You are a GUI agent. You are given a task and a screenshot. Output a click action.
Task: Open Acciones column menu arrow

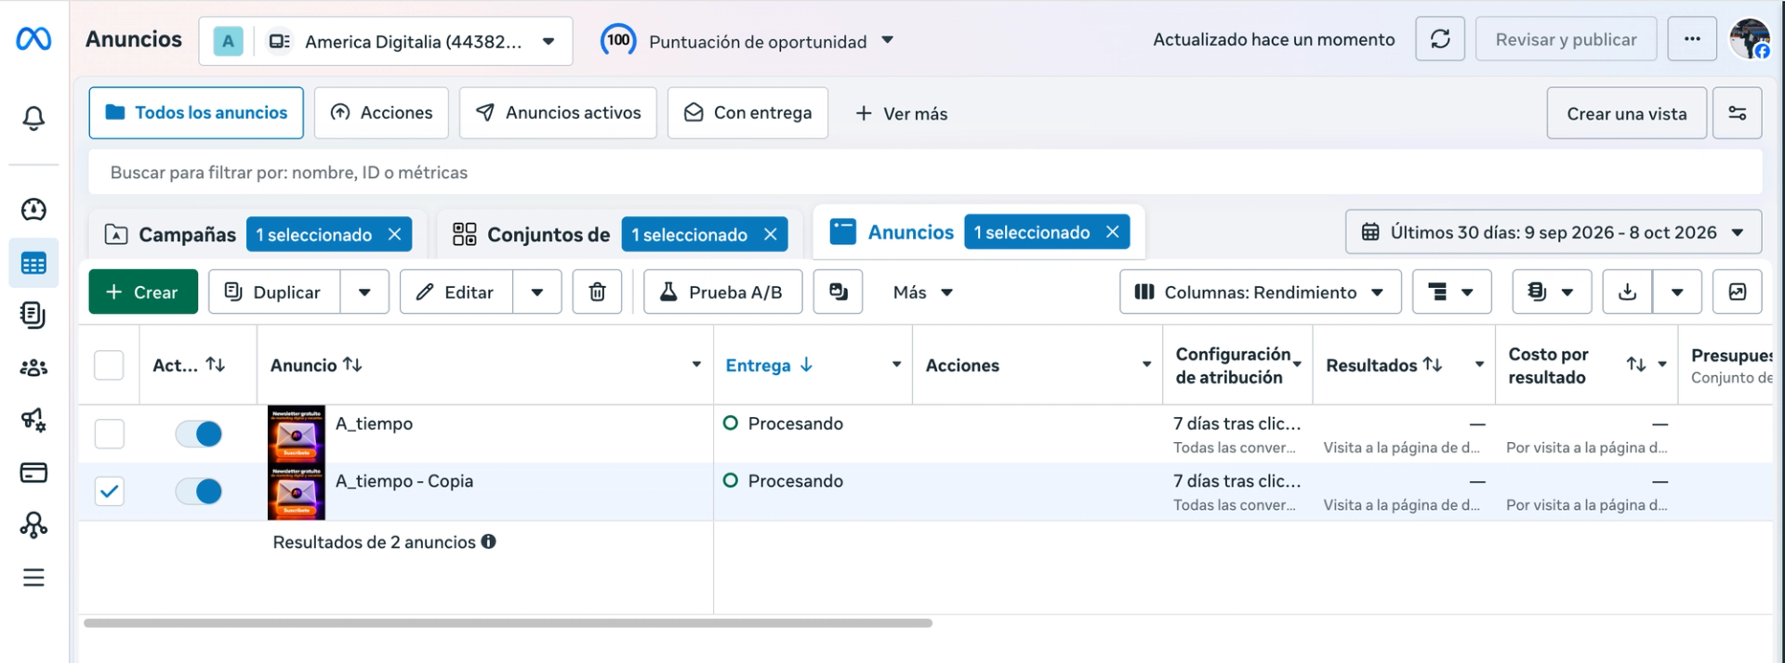click(1146, 365)
